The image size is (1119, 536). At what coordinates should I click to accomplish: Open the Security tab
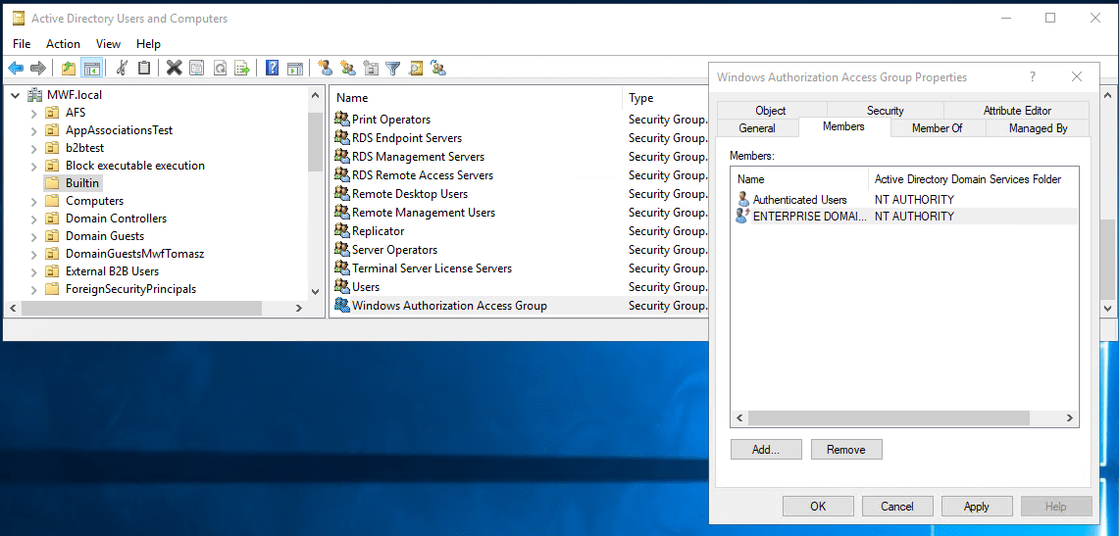[885, 111]
